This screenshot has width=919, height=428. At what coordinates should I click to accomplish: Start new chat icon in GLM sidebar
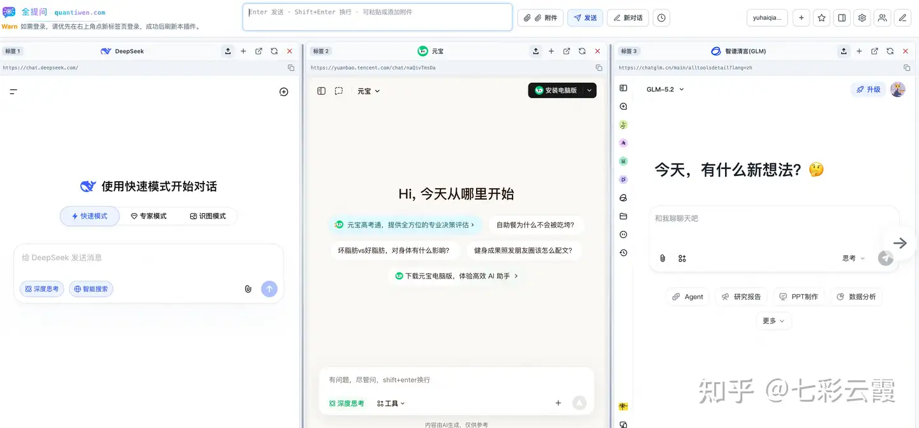tap(624, 107)
